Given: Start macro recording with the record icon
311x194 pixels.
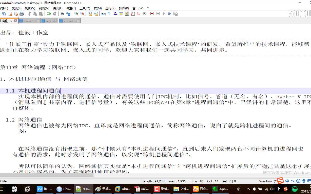Looking at the screenshot, I should click(x=152, y=14).
